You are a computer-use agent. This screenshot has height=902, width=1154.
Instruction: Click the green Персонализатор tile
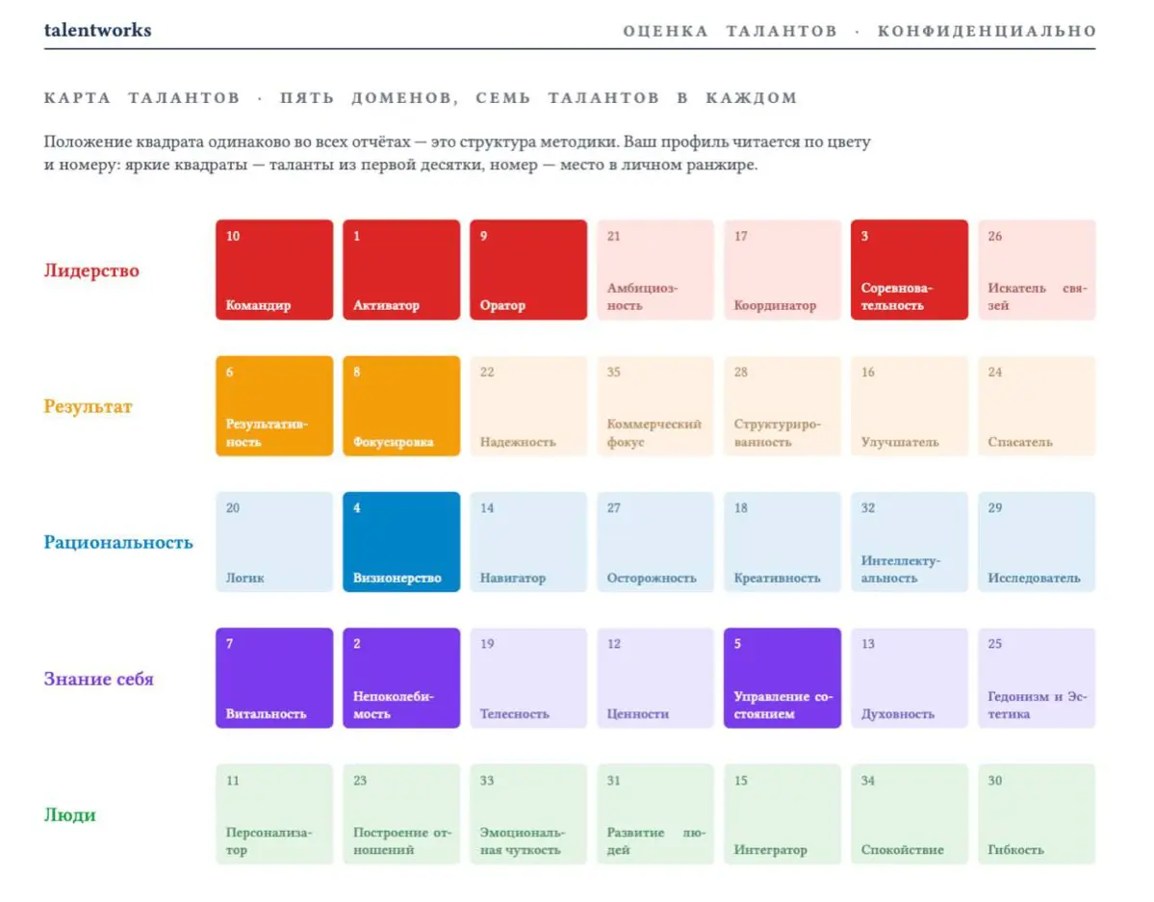click(x=273, y=814)
